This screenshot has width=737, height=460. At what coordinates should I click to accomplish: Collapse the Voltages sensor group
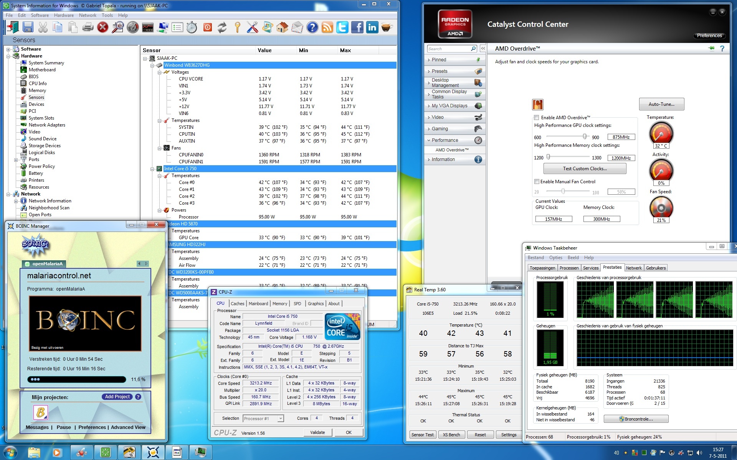pyautogui.click(x=160, y=72)
